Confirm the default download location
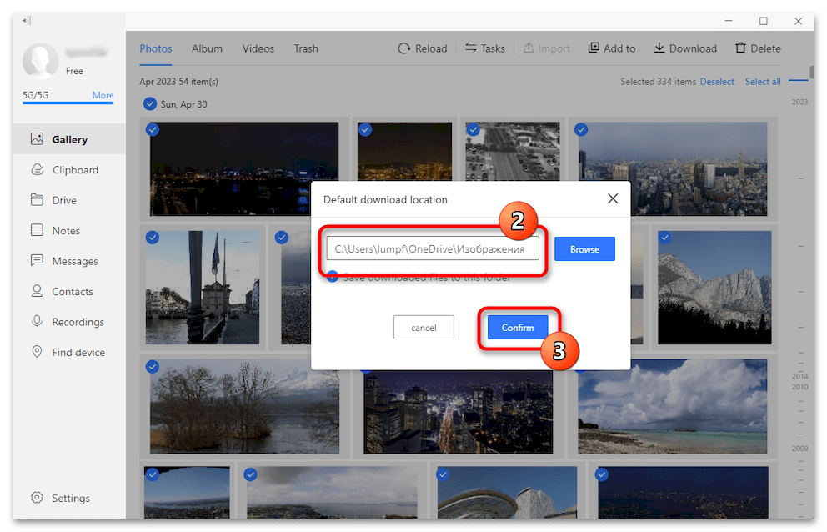 (517, 327)
